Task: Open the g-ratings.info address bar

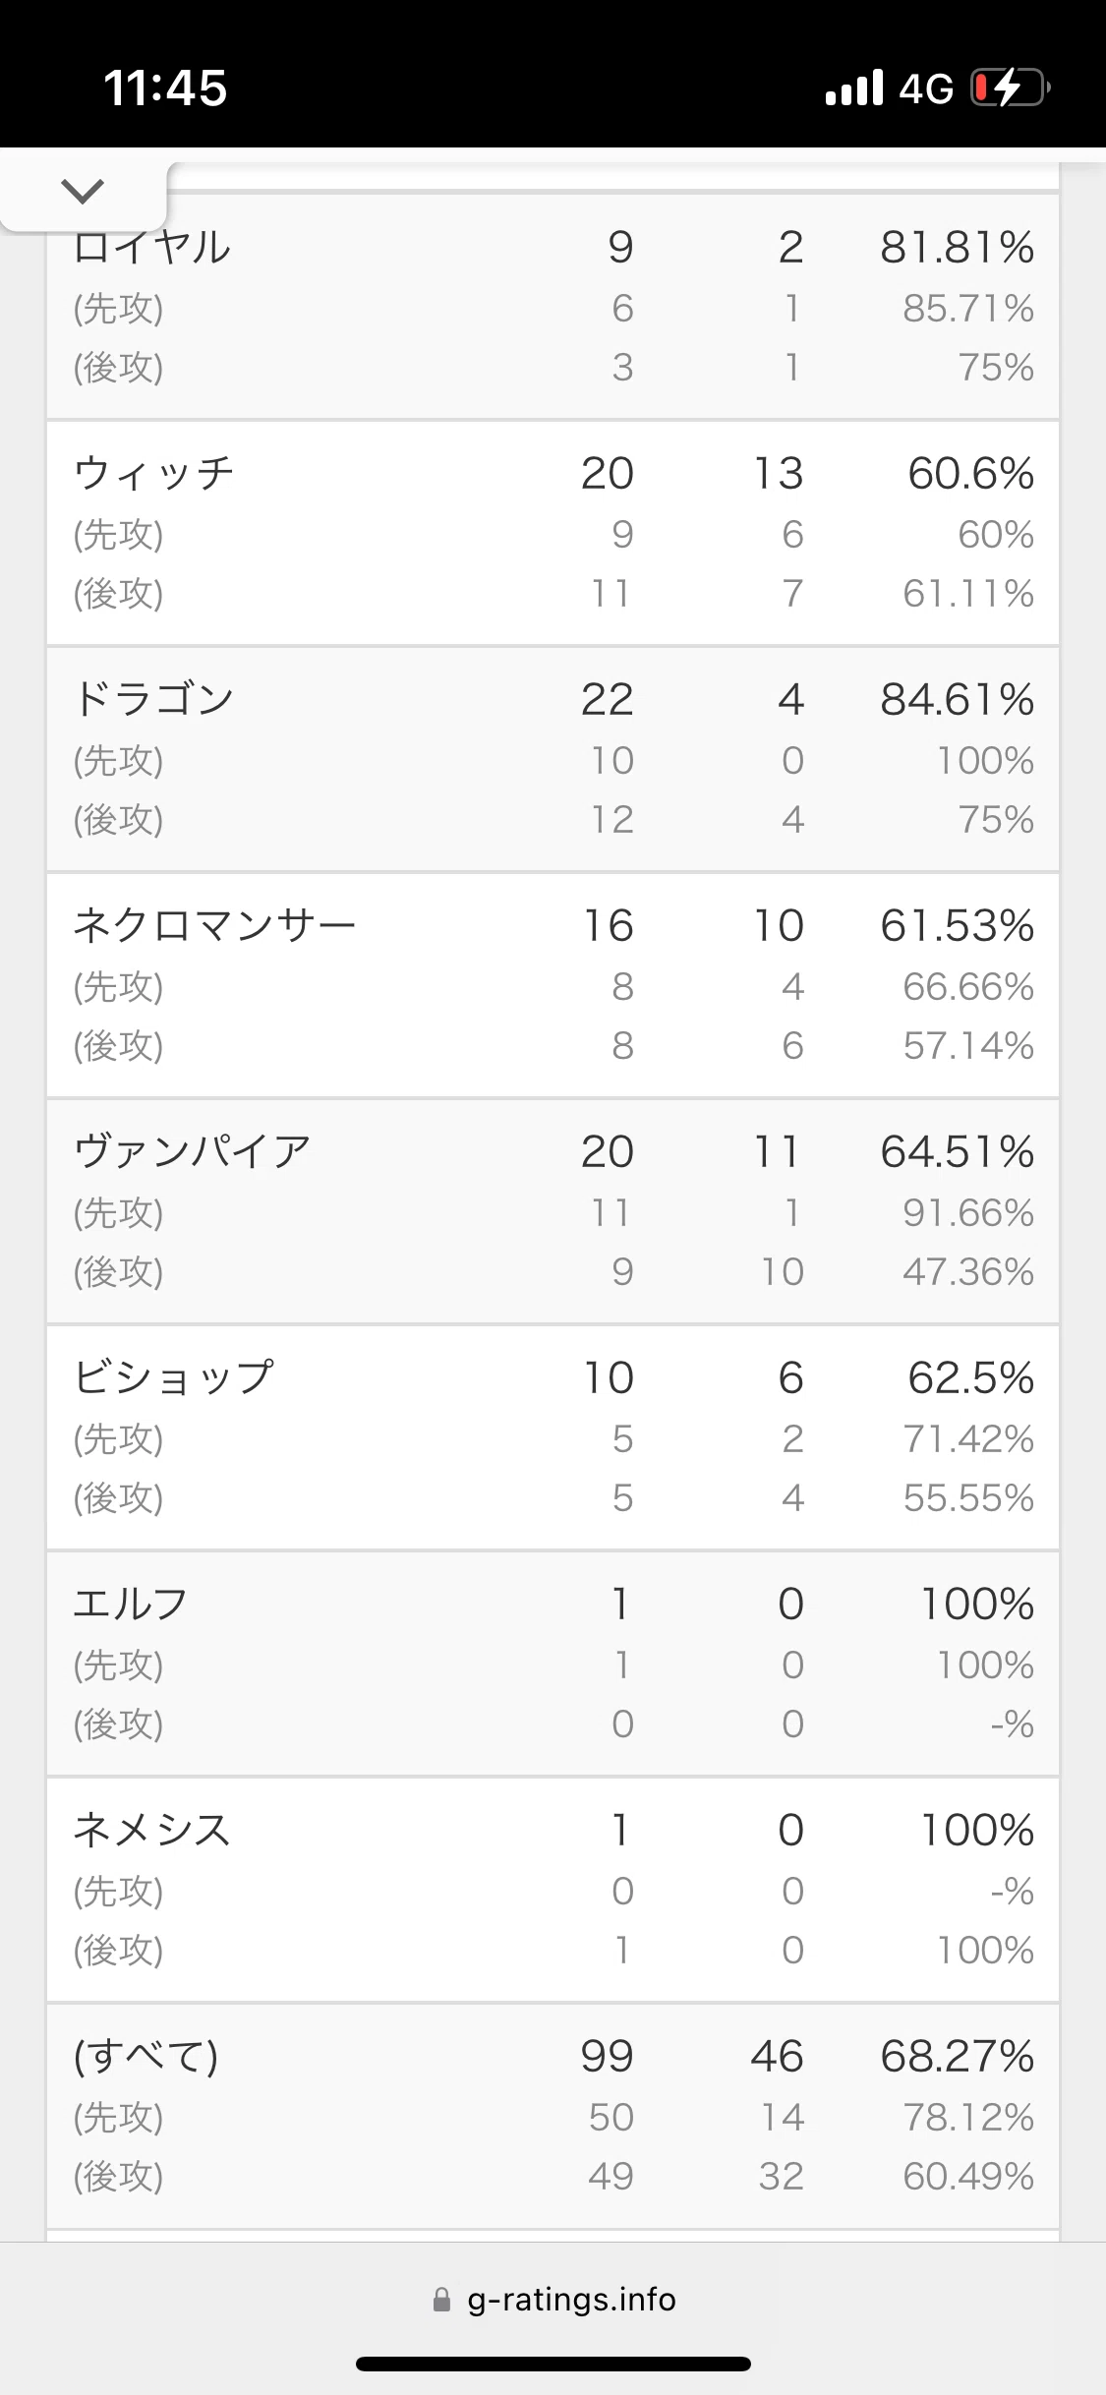Action: click(553, 2300)
